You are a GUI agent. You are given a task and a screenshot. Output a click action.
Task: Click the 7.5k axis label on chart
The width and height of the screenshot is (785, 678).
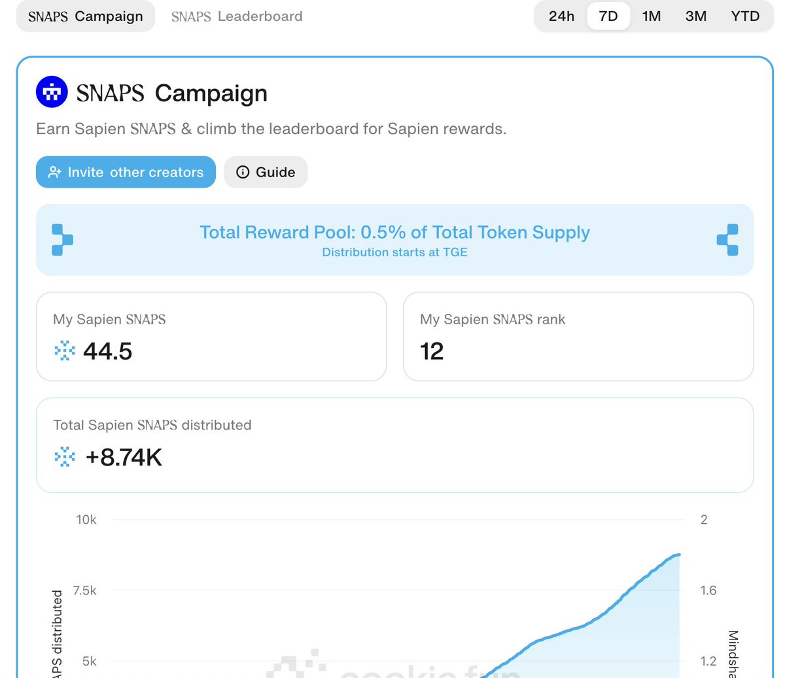pos(85,590)
